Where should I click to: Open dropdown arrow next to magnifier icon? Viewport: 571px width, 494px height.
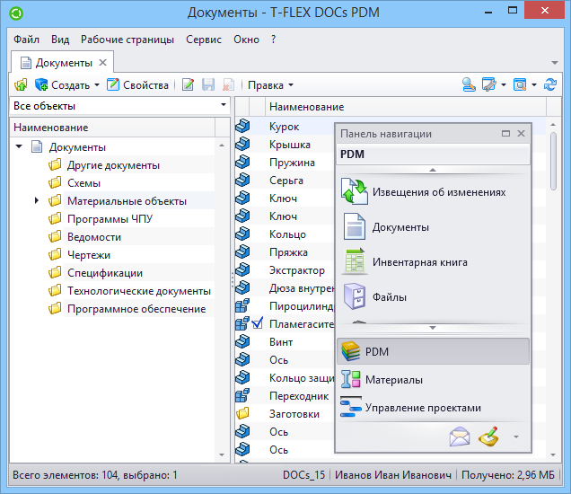534,85
